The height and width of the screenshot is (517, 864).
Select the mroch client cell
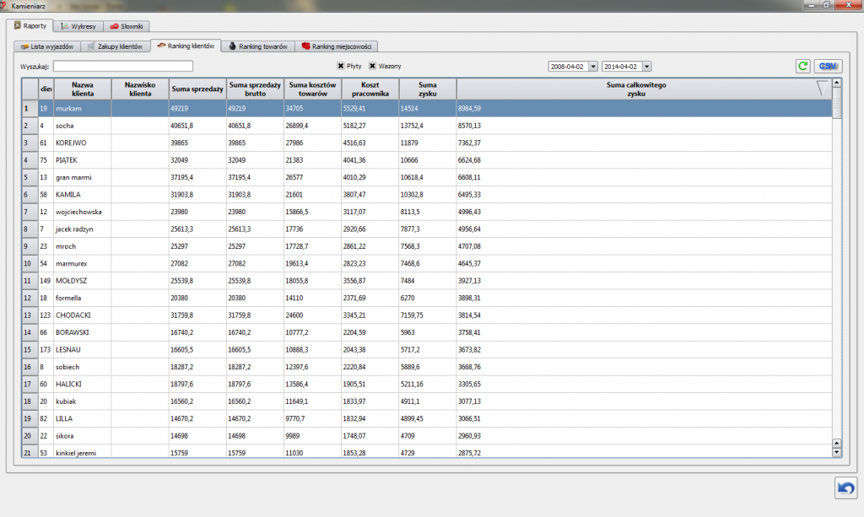(83, 246)
